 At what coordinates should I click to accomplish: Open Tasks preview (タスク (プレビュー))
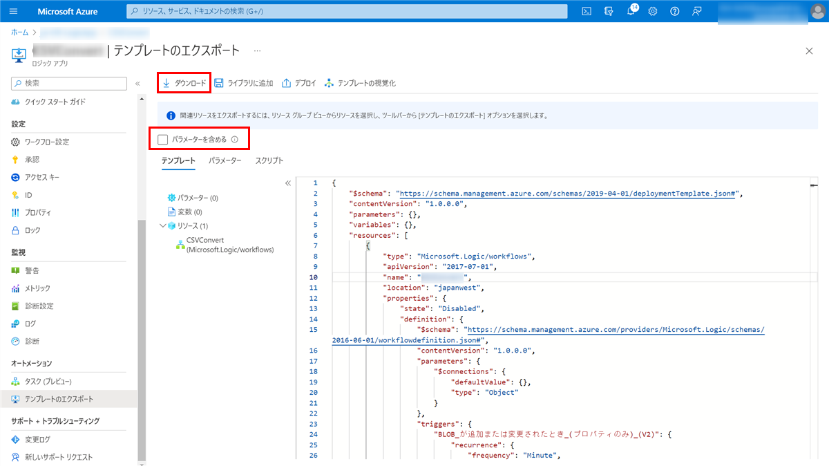click(48, 381)
